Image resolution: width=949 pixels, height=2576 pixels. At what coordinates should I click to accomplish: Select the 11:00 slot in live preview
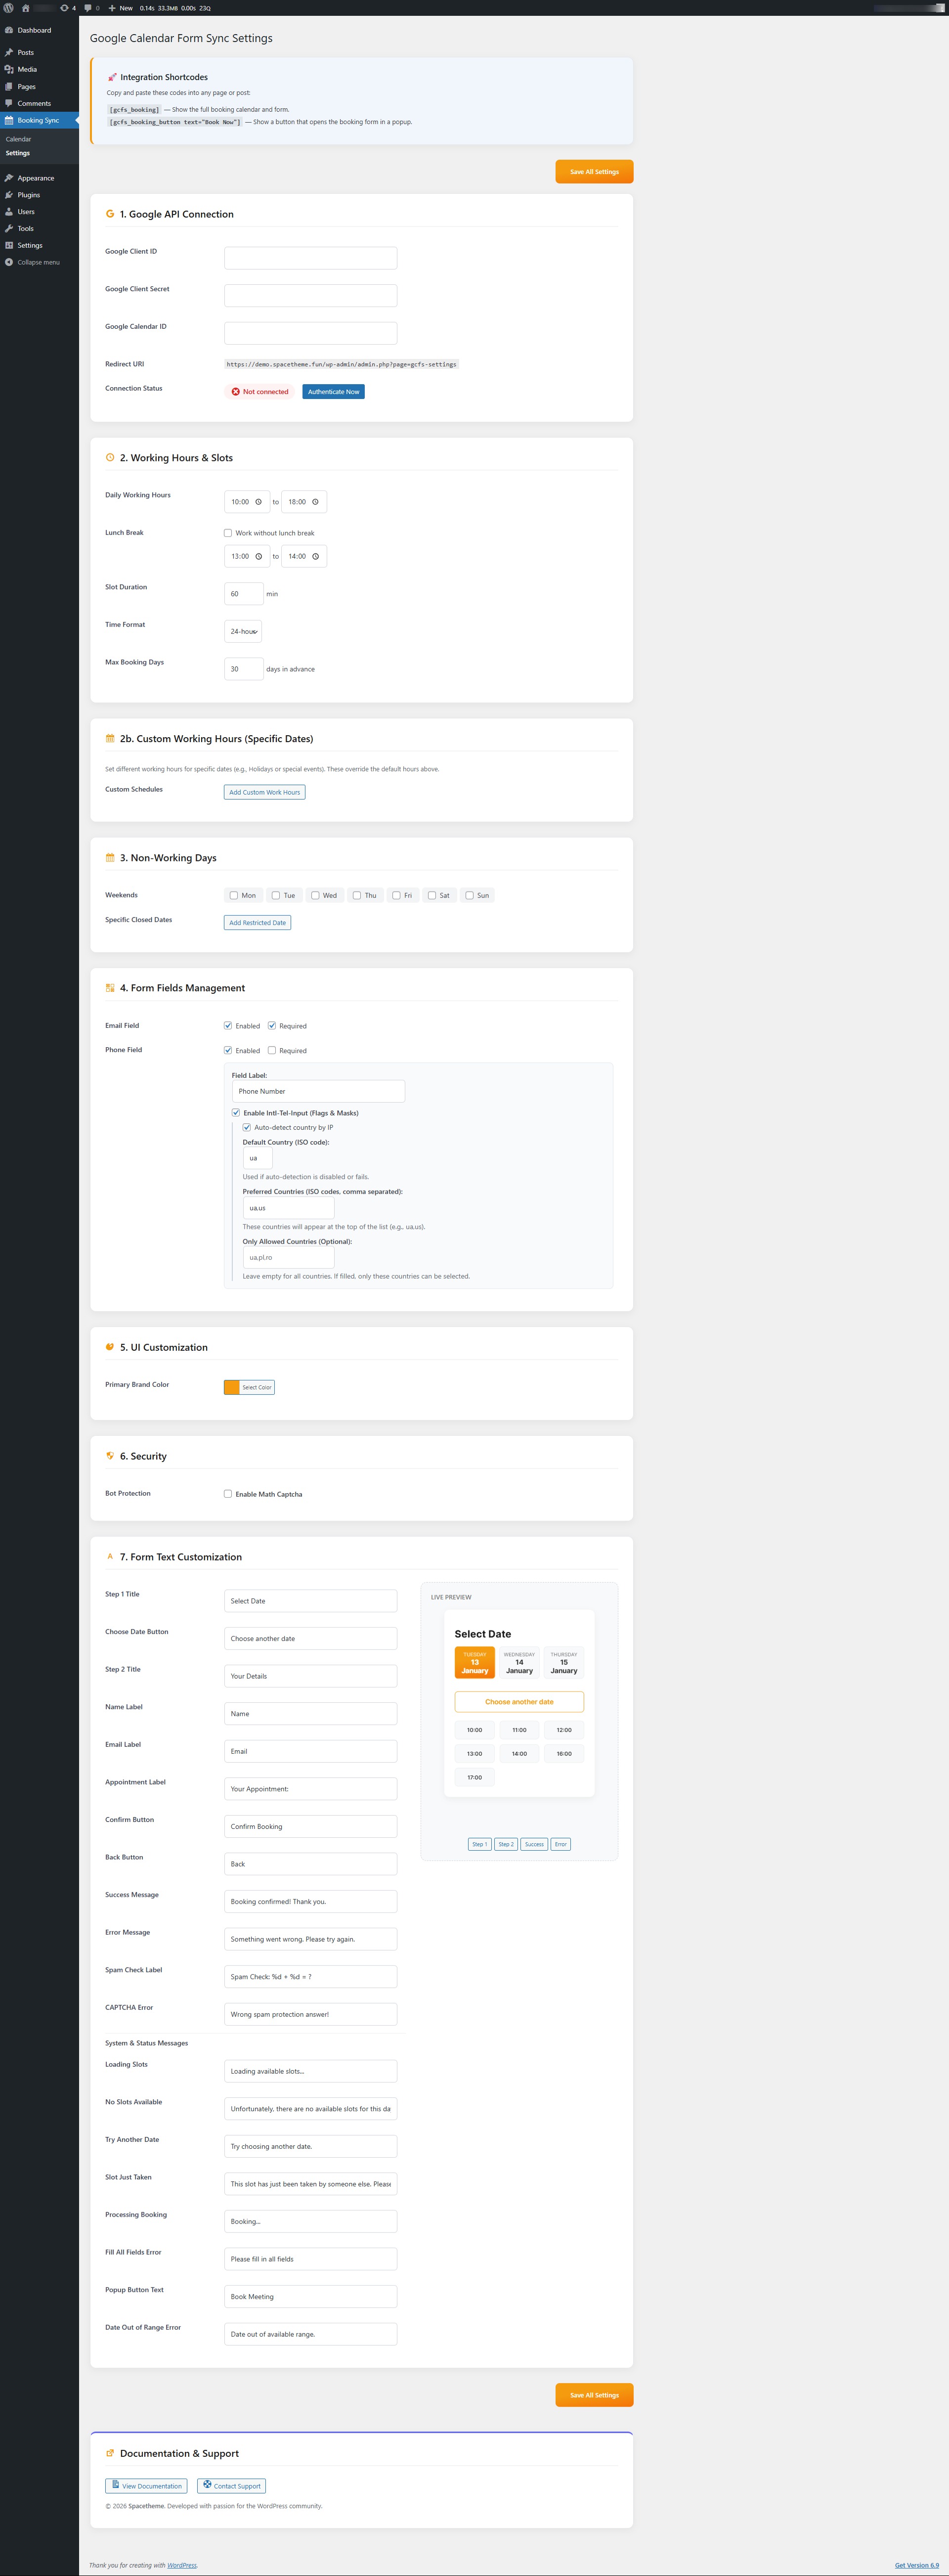(519, 1729)
